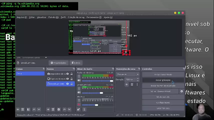Add a new scene with plus icon
The width and height of the screenshot is (214, 120).
click(18, 109)
